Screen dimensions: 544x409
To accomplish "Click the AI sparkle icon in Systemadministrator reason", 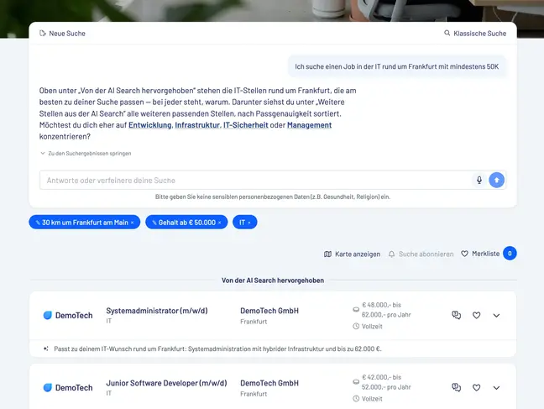I will pyautogui.click(x=46, y=349).
